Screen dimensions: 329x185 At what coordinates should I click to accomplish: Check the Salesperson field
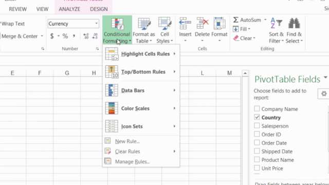pyautogui.click(x=257, y=125)
